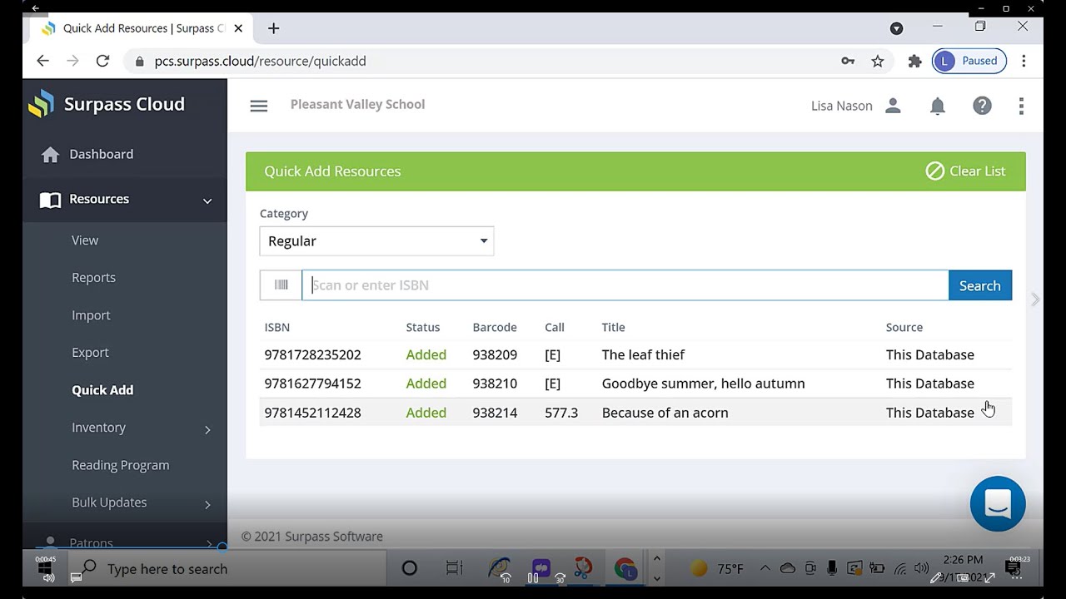Select the Quick Add menu item
The height and width of the screenshot is (599, 1066).
[102, 389]
